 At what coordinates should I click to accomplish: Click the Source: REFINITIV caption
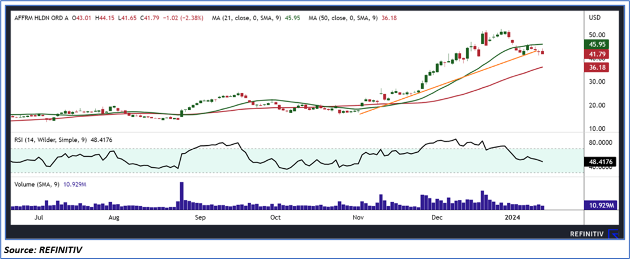click(43, 250)
